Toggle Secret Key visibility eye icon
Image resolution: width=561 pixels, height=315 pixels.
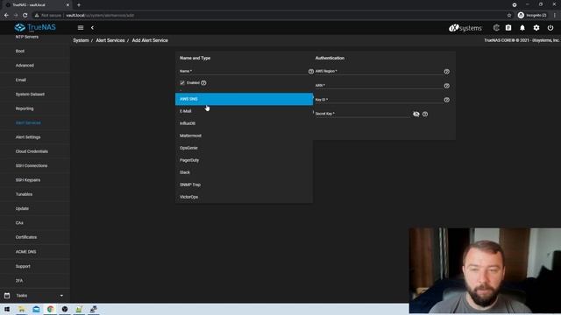click(x=416, y=115)
